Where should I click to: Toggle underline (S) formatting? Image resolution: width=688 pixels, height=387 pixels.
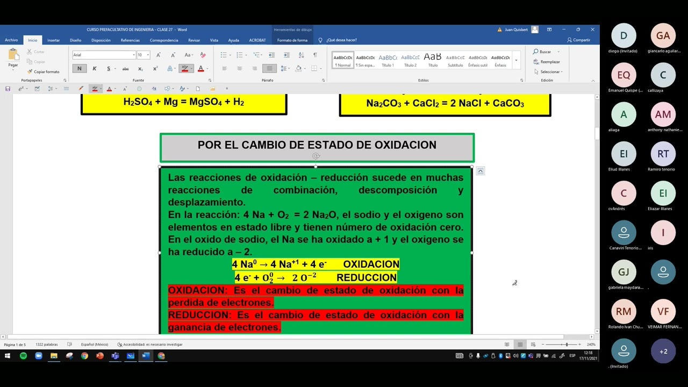109,69
